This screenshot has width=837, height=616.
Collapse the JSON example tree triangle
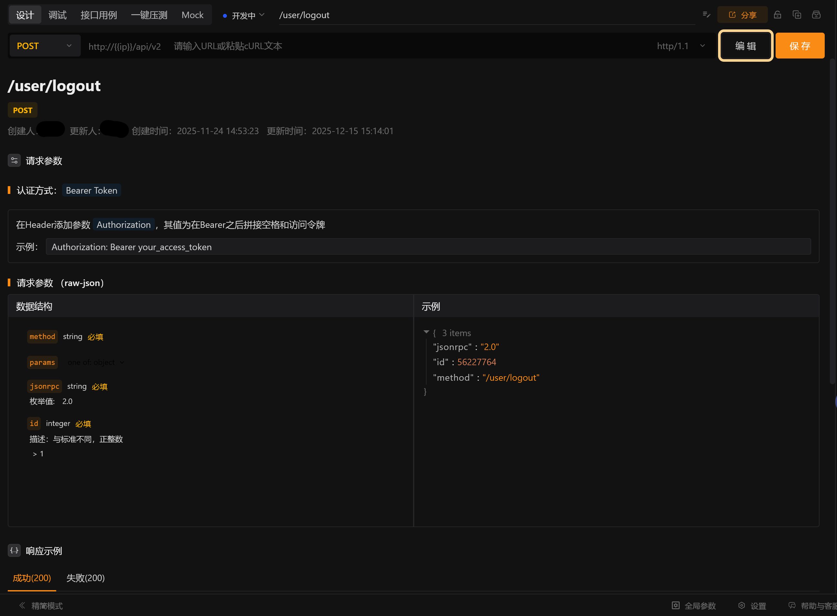coord(426,332)
